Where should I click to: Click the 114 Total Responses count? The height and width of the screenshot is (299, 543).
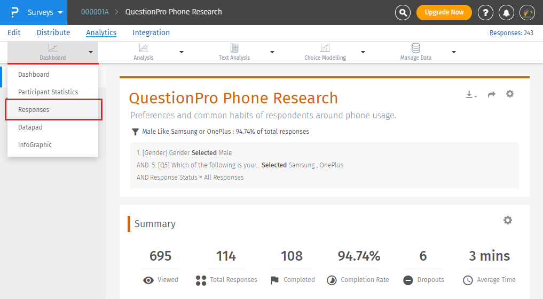pyautogui.click(x=226, y=256)
